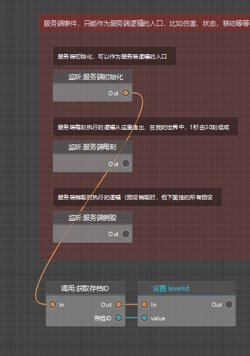
Task: Click the blue 存档ID output pin
Action: (x=118, y=318)
